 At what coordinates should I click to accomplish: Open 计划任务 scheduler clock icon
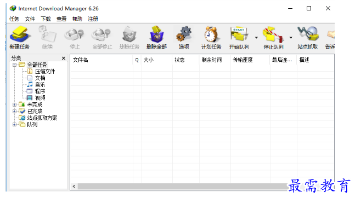[x=211, y=37]
